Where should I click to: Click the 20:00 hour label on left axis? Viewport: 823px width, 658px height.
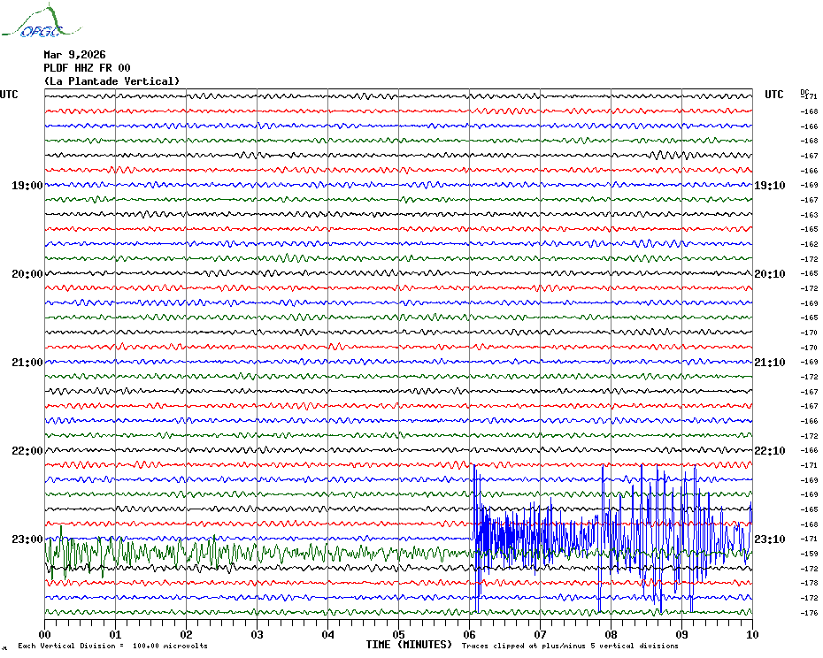click(x=27, y=274)
